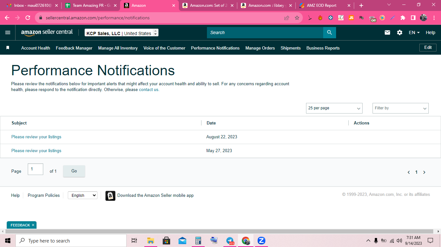
Task: Go to next page arrow
Action: click(x=424, y=172)
